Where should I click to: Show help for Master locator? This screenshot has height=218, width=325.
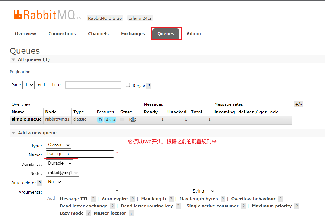pyautogui.click(x=131, y=213)
